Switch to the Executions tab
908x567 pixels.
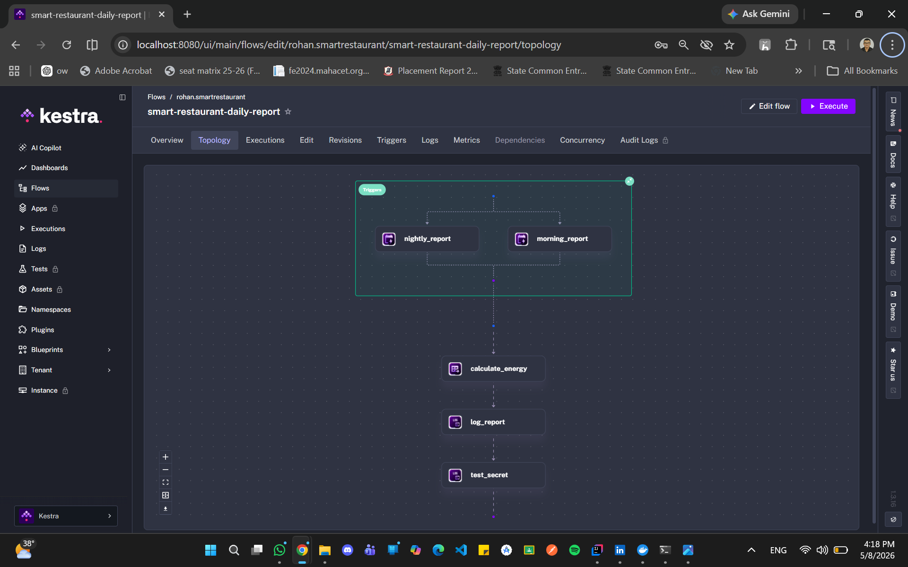click(x=265, y=140)
